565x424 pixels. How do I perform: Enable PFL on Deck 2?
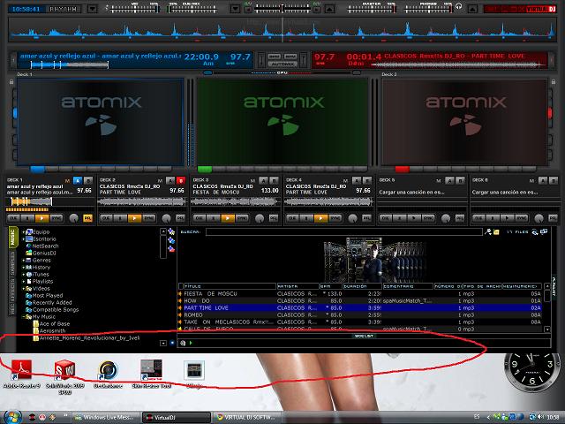point(180,218)
